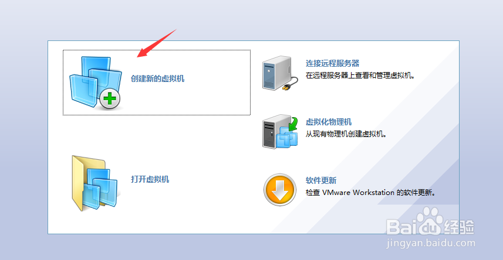This screenshot has height=260, width=503.
Task: Click the green plus badge on VM icon
Action: (110, 98)
